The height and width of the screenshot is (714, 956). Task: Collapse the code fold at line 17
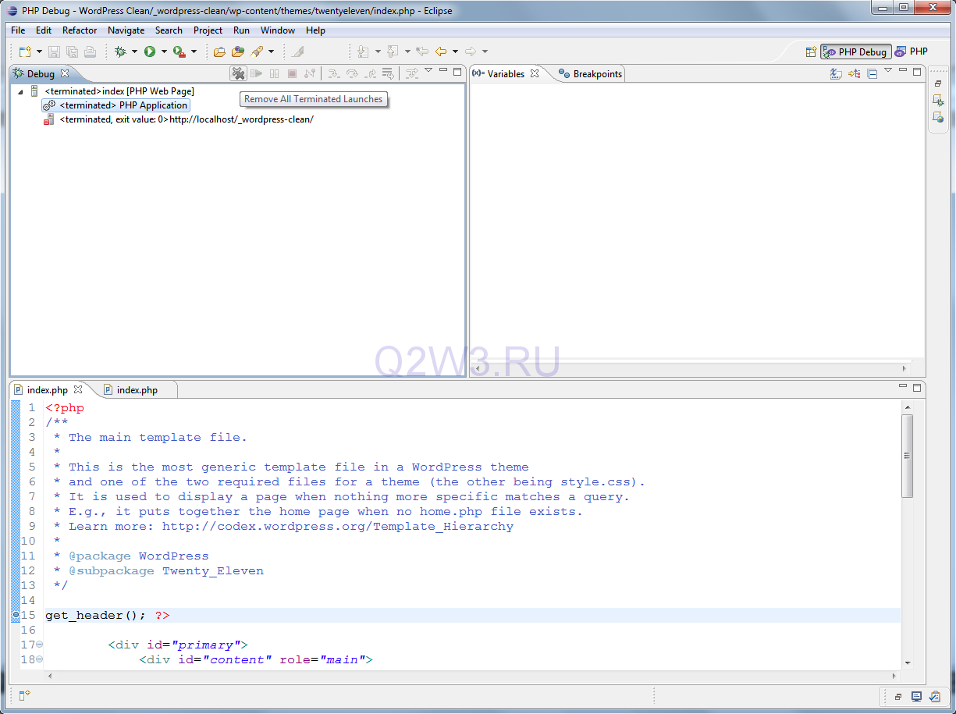click(x=40, y=645)
